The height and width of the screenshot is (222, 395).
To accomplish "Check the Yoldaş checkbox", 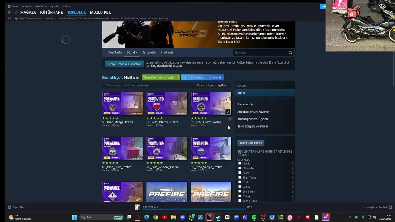I will pyautogui.click(x=239, y=196).
